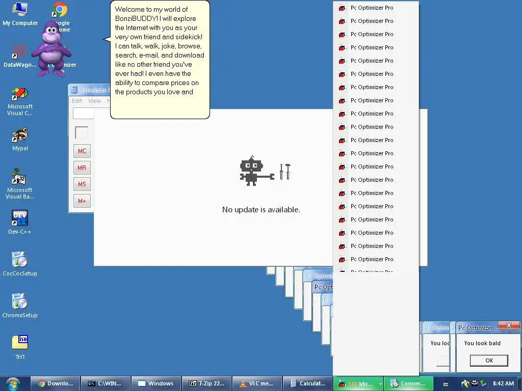Click the 'You look bald' message text

click(482, 343)
